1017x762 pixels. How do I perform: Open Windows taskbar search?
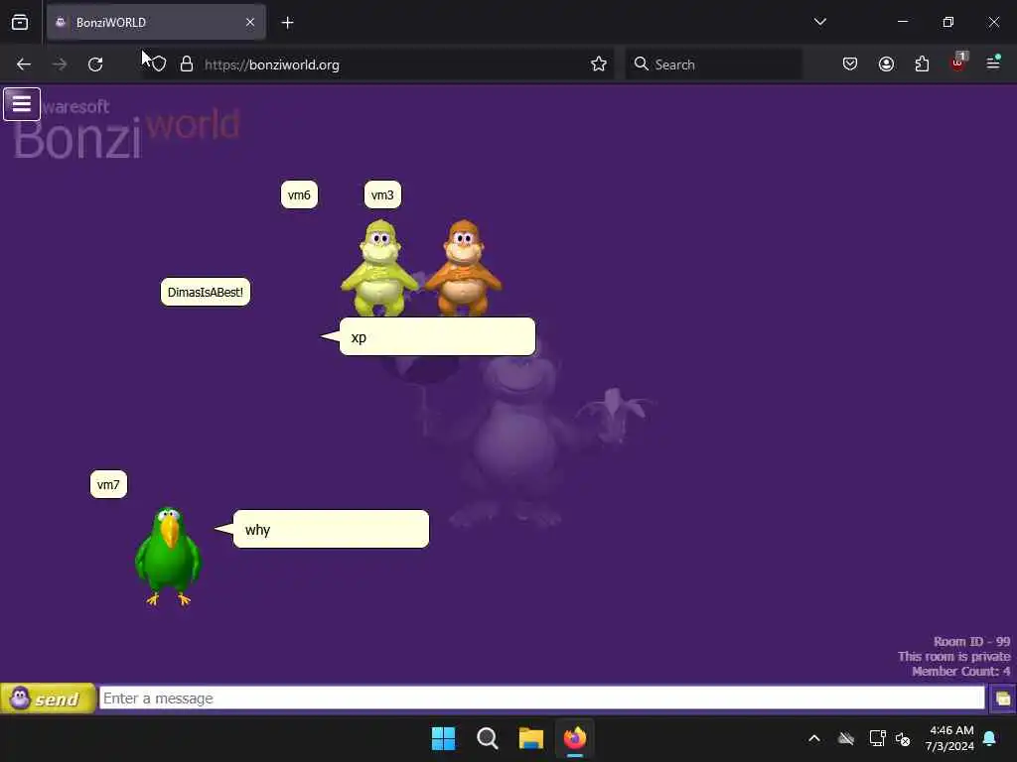pos(487,738)
